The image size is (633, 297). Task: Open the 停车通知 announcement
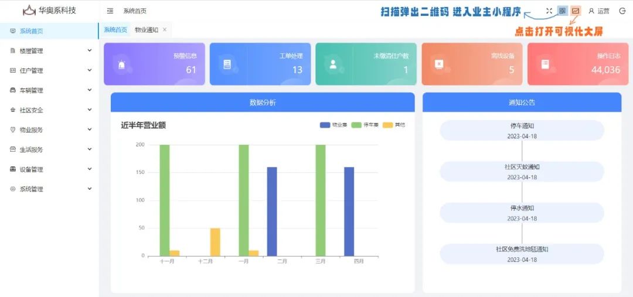[522, 130]
